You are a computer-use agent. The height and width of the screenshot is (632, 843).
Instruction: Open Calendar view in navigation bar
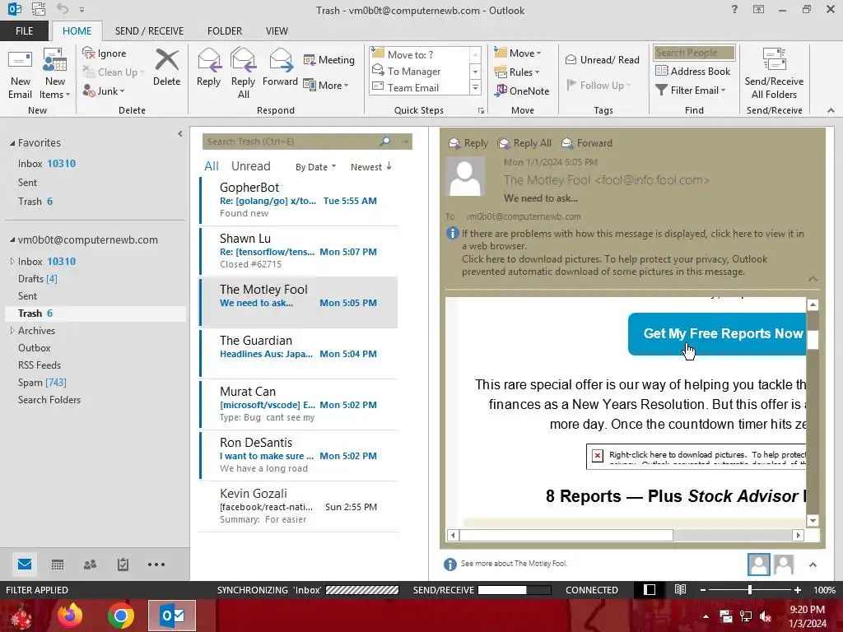pos(58,565)
